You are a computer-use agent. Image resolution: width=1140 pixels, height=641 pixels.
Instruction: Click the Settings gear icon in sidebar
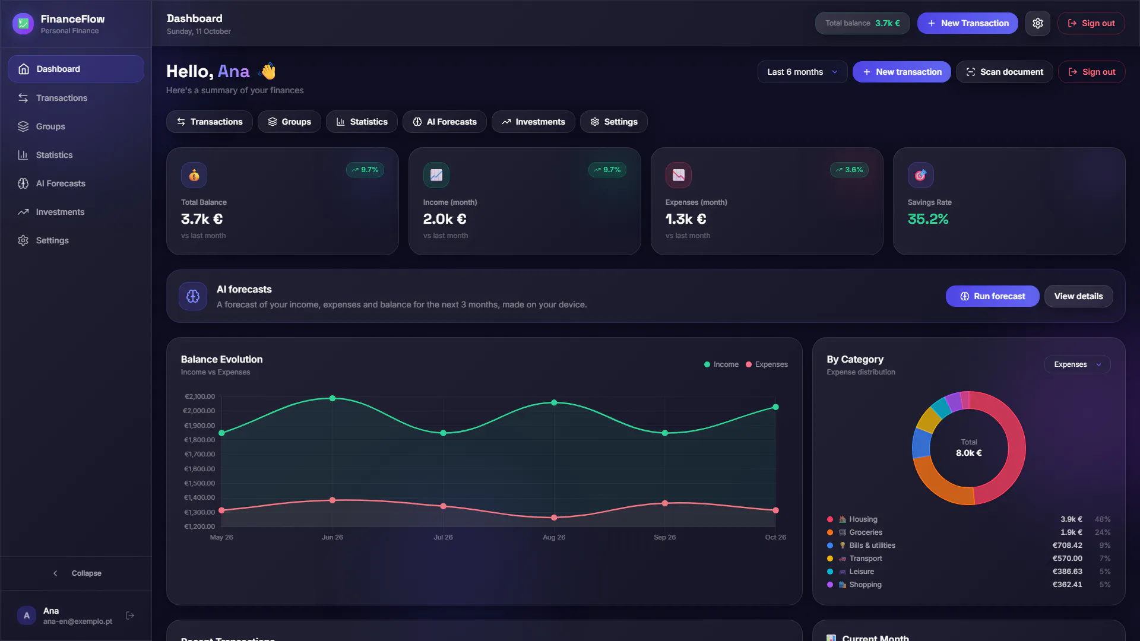23,240
